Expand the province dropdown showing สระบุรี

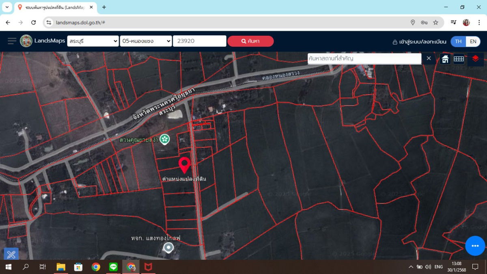93,41
